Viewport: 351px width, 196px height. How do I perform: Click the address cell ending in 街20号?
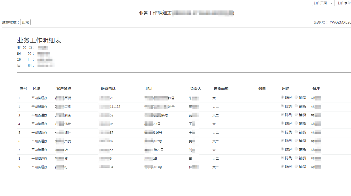coord(154,150)
